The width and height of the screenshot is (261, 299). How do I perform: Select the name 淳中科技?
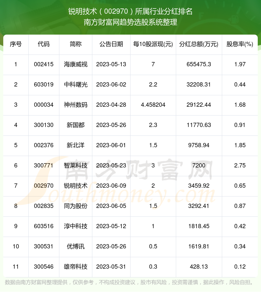(75, 226)
